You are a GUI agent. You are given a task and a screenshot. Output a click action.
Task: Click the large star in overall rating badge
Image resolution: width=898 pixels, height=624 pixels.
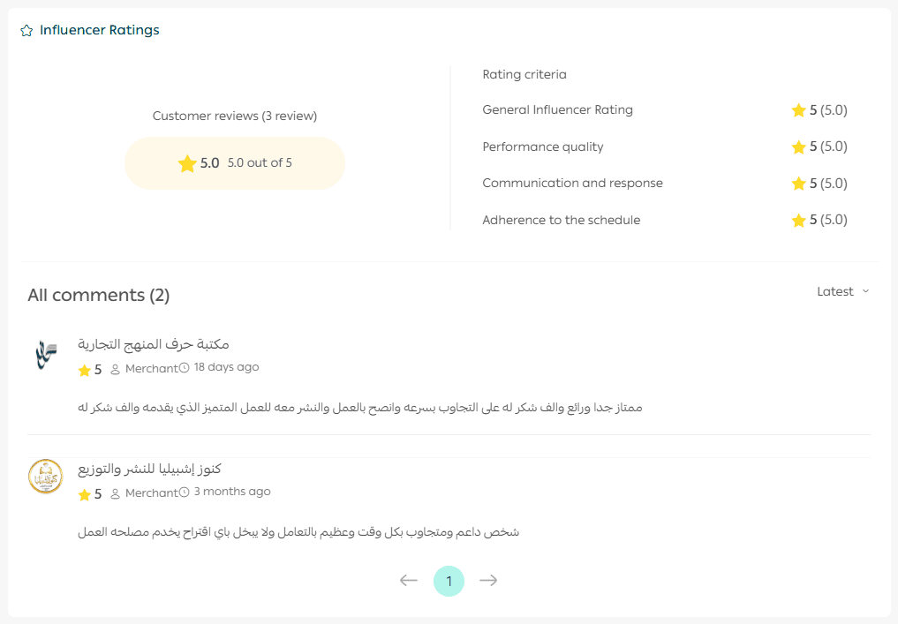click(187, 163)
